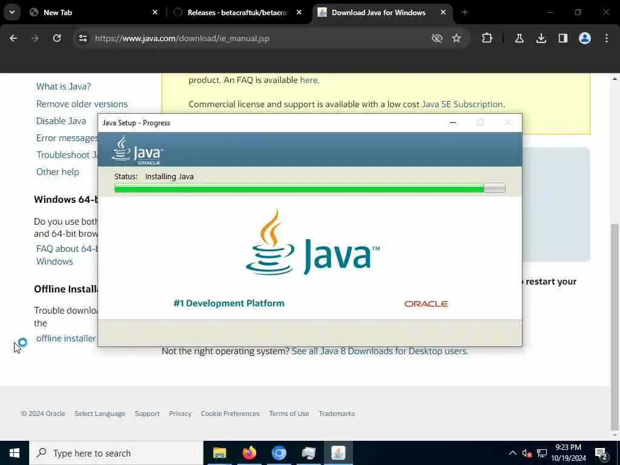Minimize the Java Setup window
The image size is (620, 465).
coord(453,123)
